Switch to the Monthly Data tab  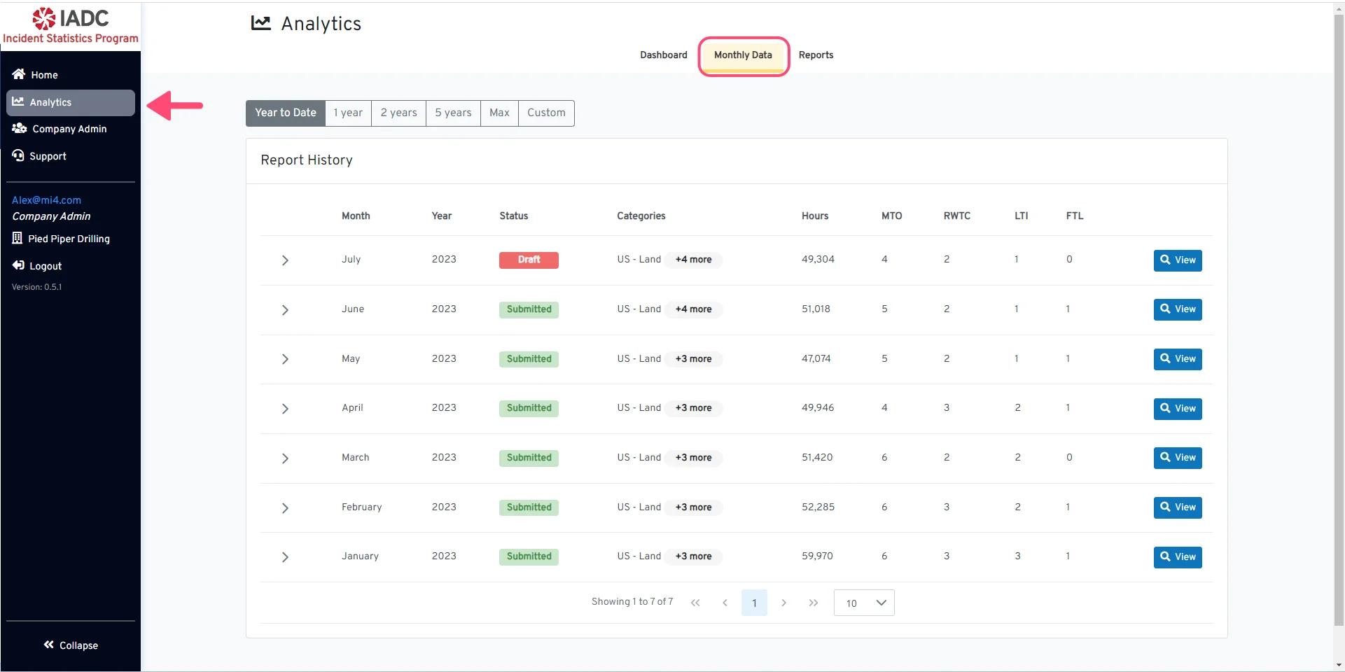[743, 55]
